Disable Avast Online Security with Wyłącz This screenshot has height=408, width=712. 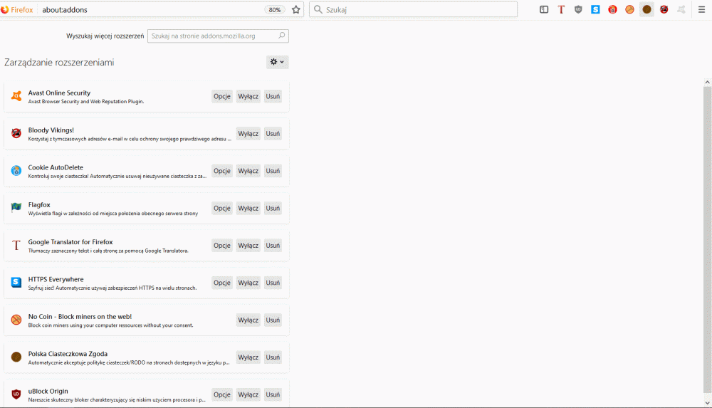248,96
